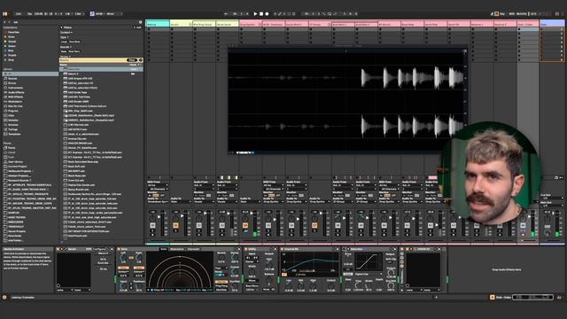This screenshot has width=567, height=319.
Task: Open the Max for Live category
Action: pyautogui.click(x=15, y=106)
